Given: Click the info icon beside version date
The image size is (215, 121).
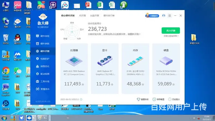Looking at the screenshot, I should [81, 99].
